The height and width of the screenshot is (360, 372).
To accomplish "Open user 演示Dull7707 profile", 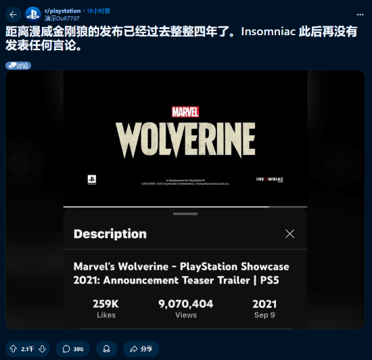I will tap(62, 18).
